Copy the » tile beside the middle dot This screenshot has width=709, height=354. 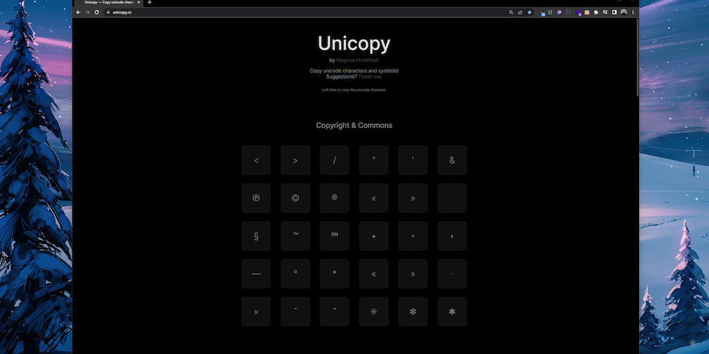(413, 274)
